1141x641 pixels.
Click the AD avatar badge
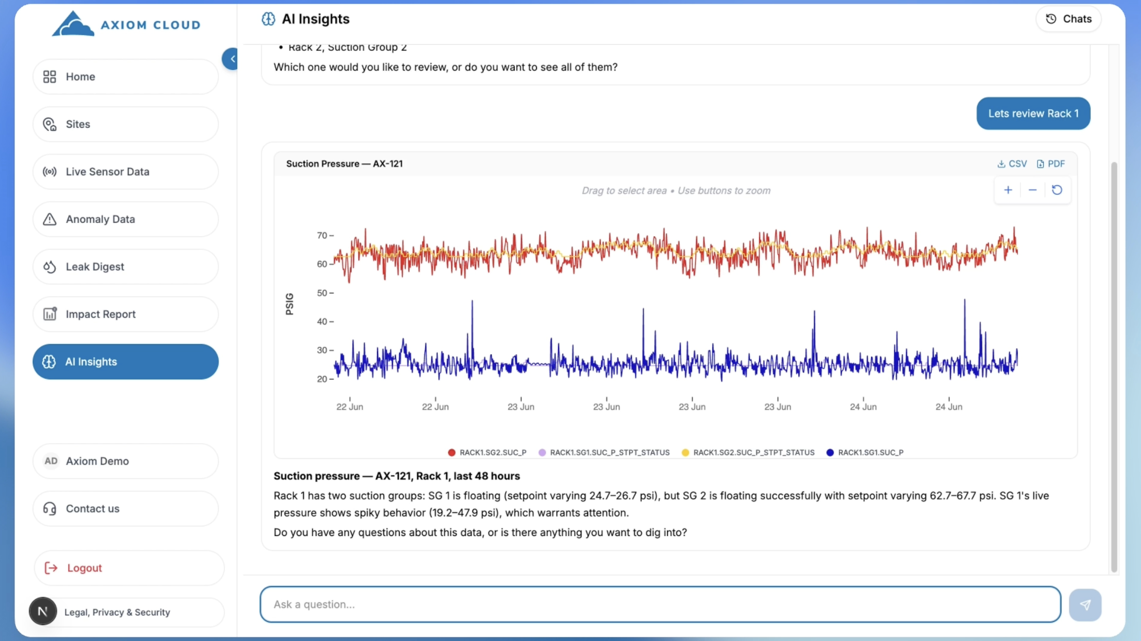coord(51,461)
